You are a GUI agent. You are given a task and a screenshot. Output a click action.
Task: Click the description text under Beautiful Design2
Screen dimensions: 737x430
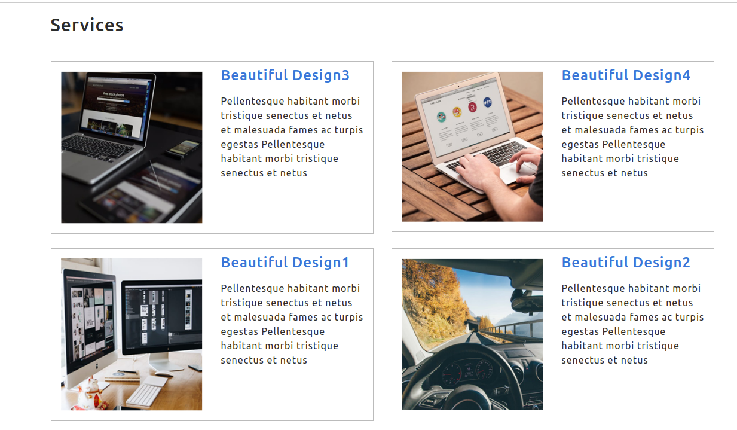tap(632, 324)
